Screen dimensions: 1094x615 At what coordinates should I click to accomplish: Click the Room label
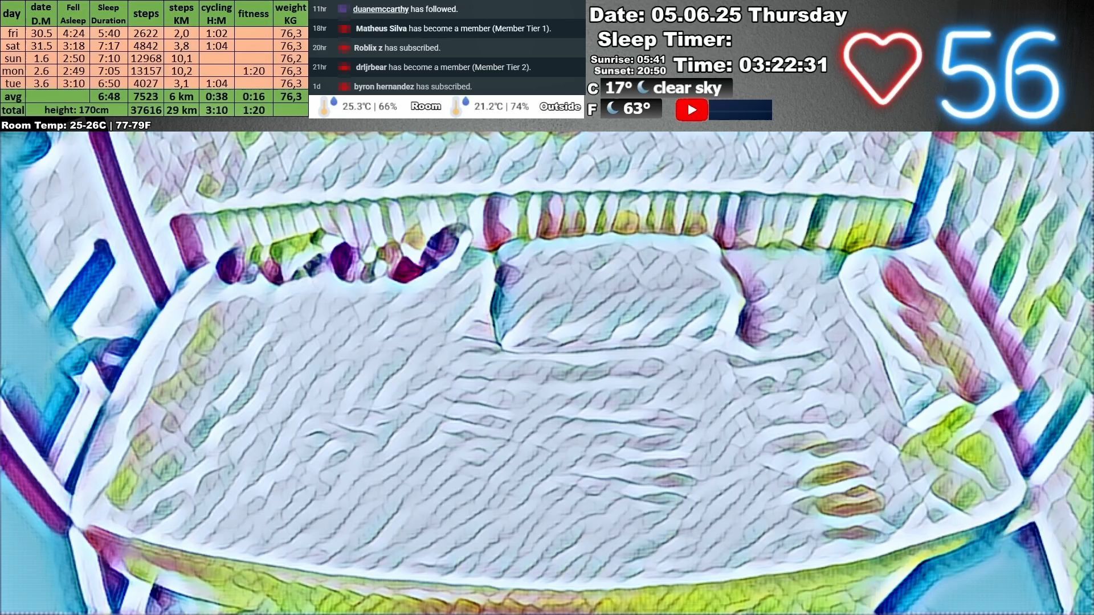(x=426, y=106)
